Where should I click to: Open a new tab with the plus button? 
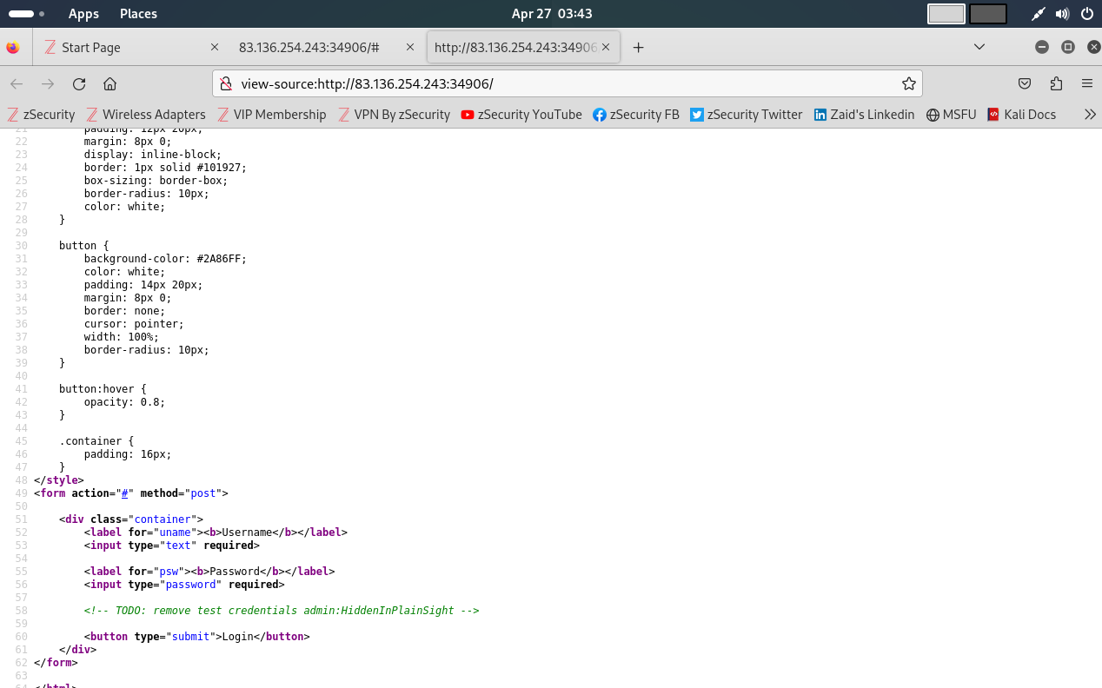pyautogui.click(x=638, y=47)
